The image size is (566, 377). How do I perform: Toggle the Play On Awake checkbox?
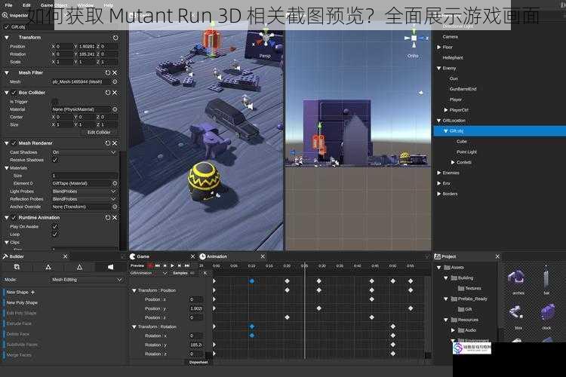click(55, 226)
